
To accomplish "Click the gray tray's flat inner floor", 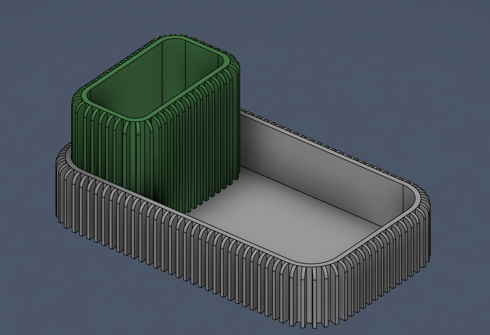I will click(x=281, y=219).
